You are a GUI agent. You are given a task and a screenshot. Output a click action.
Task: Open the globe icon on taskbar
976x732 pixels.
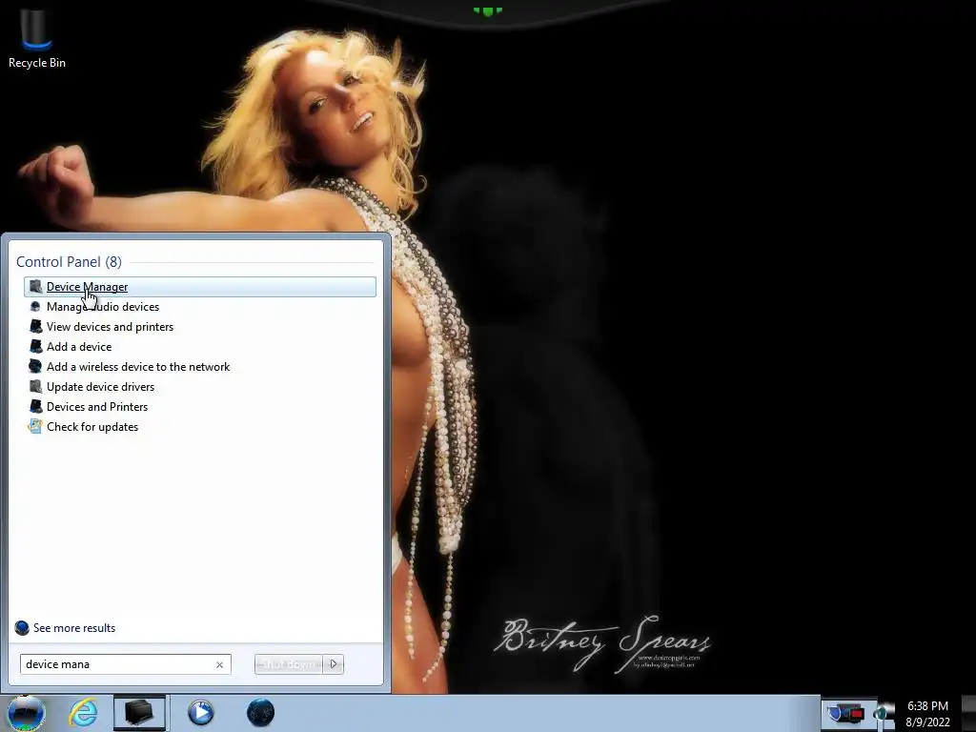pyautogui.click(x=260, y=713)
